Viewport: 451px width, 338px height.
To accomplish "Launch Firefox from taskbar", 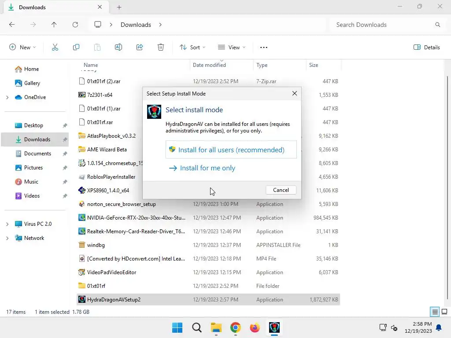I will (255, 327).
